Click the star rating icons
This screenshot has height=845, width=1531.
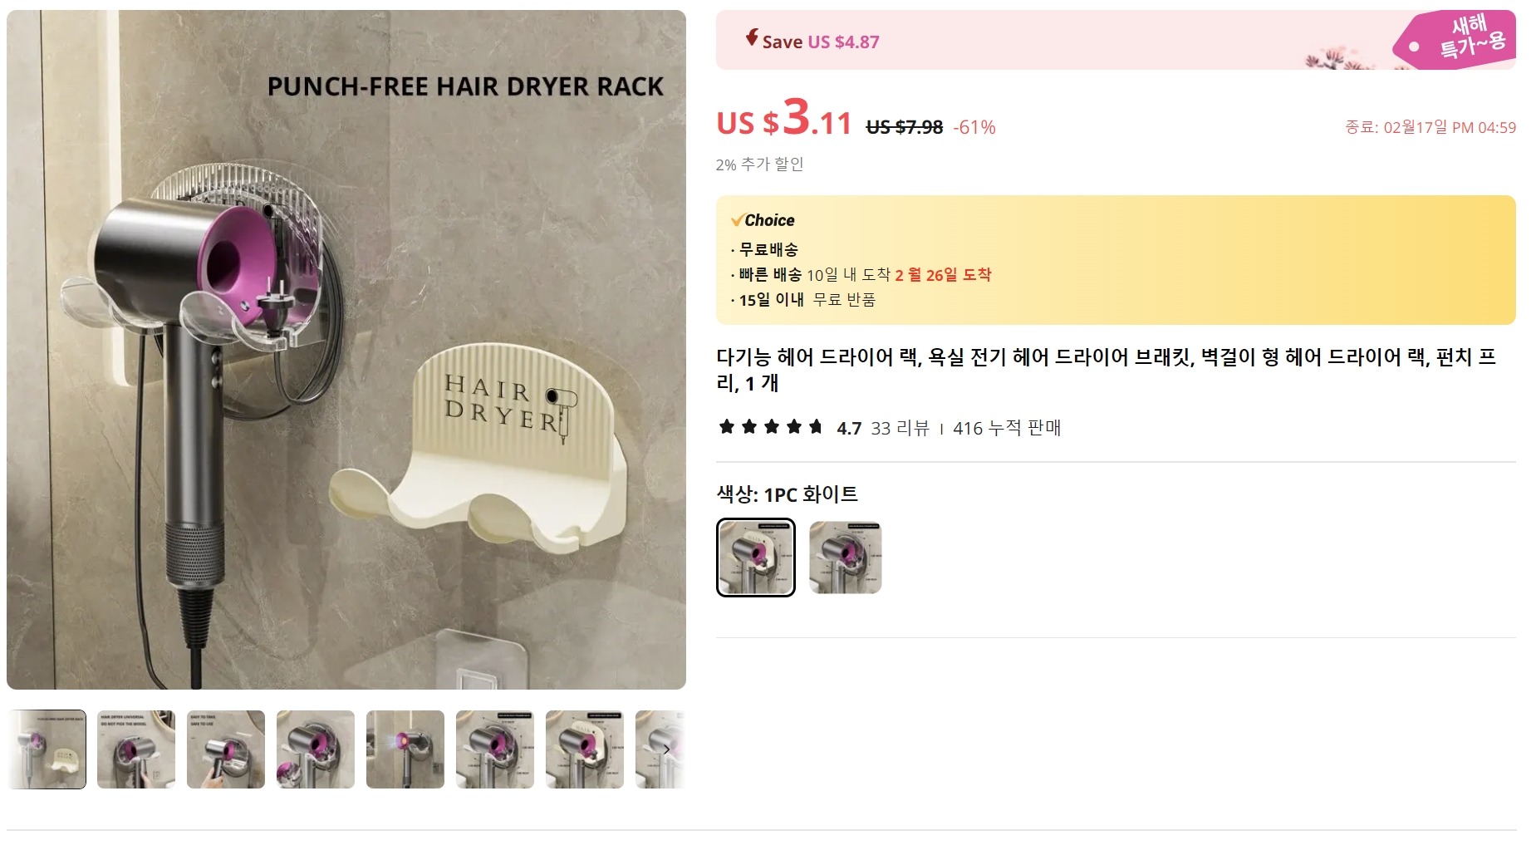coord(771,427)
